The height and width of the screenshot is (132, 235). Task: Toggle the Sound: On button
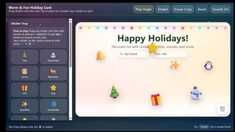pos(220,9)
